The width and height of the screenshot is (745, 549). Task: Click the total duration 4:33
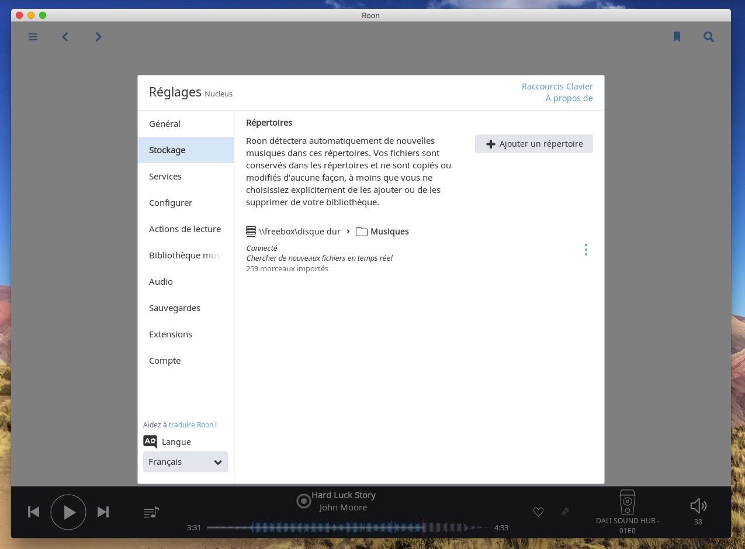[501, 528]
